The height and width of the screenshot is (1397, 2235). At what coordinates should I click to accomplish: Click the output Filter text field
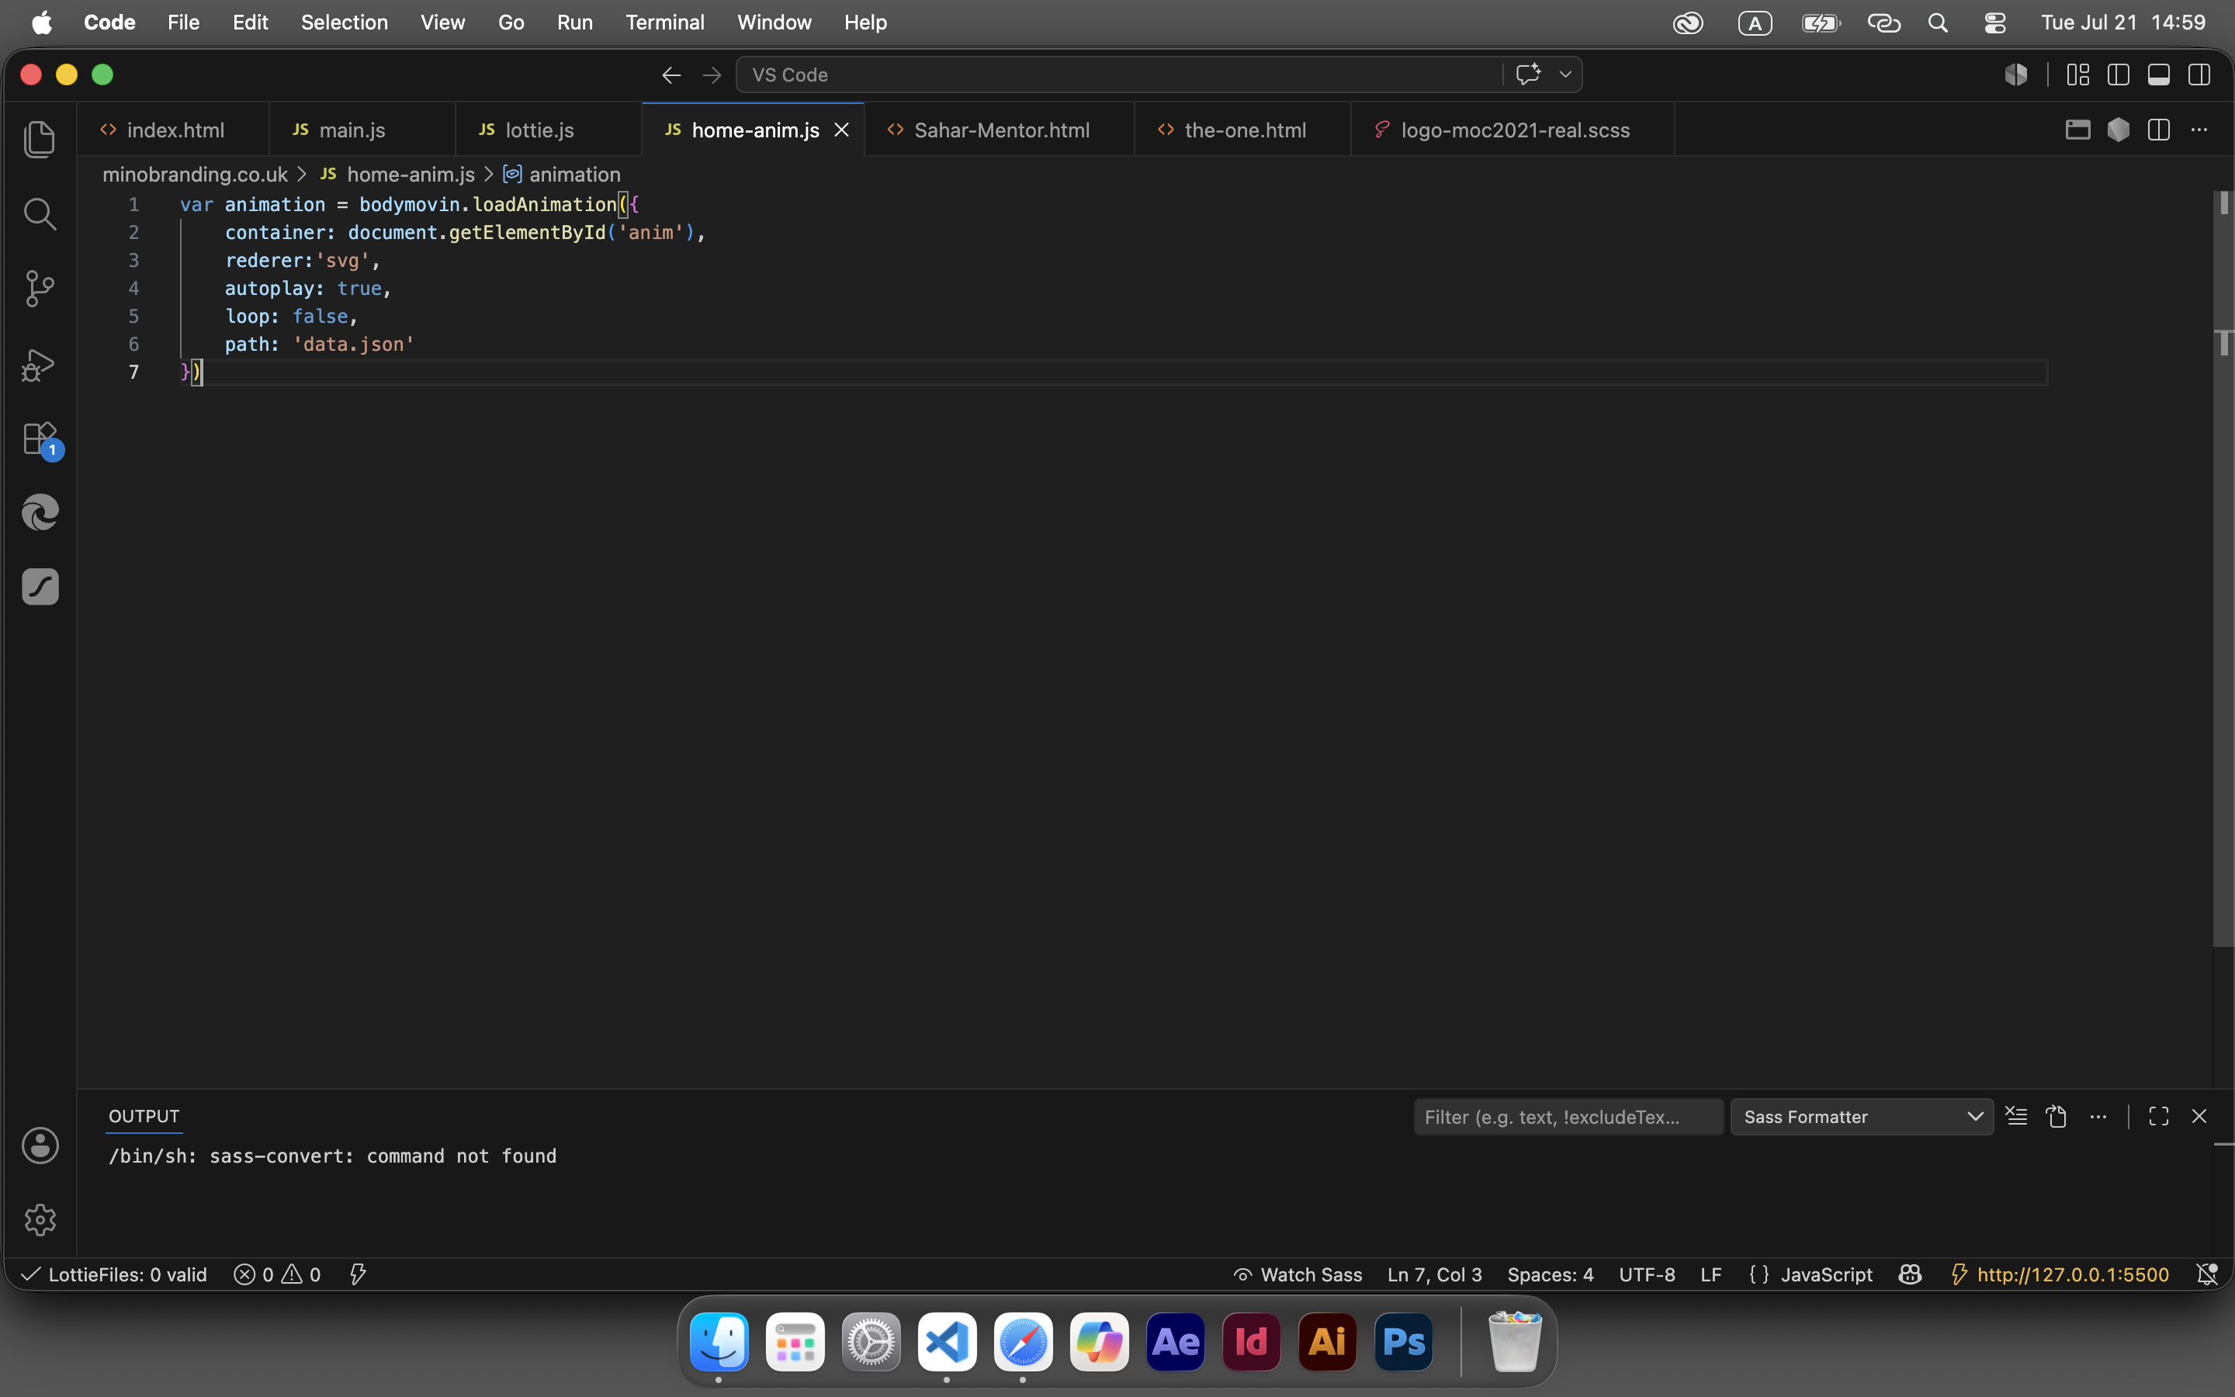coord(1568,1116)
